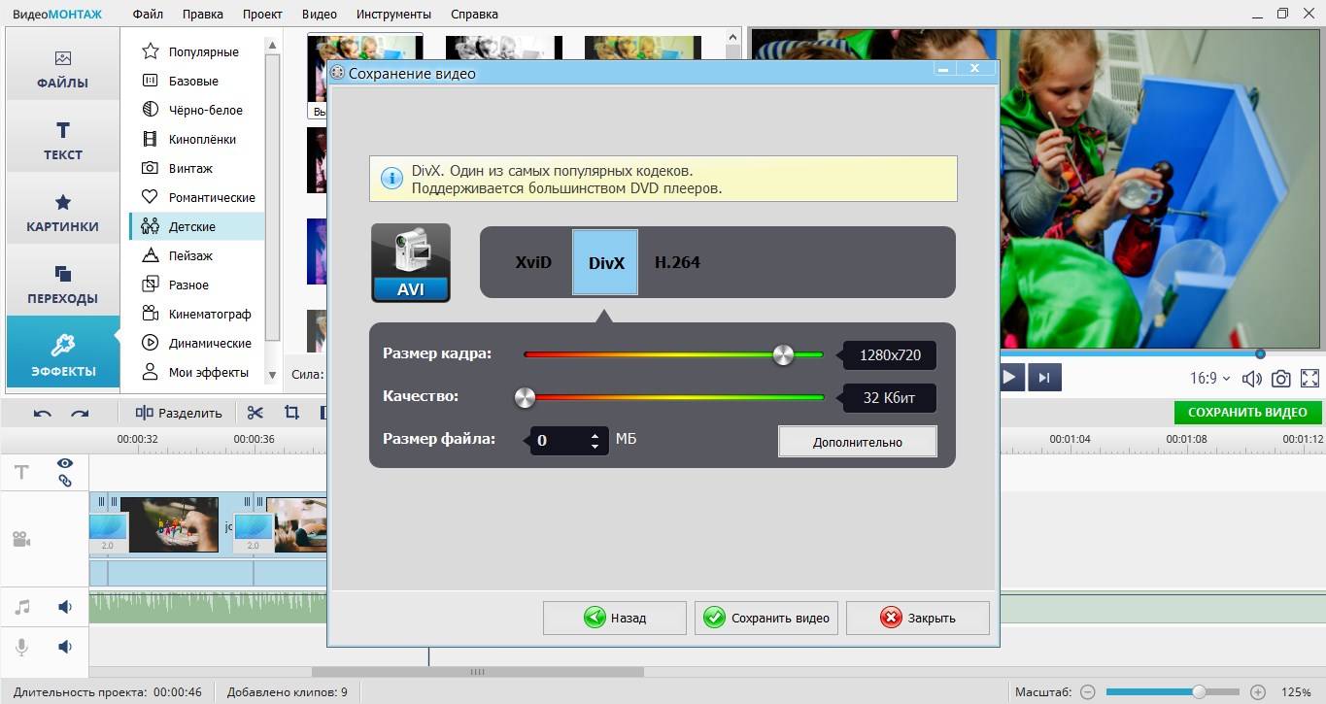Select the scissors cut tool
Image resolution: width=1326 pixels, height=704 pixels.
[x=255, y=413]
